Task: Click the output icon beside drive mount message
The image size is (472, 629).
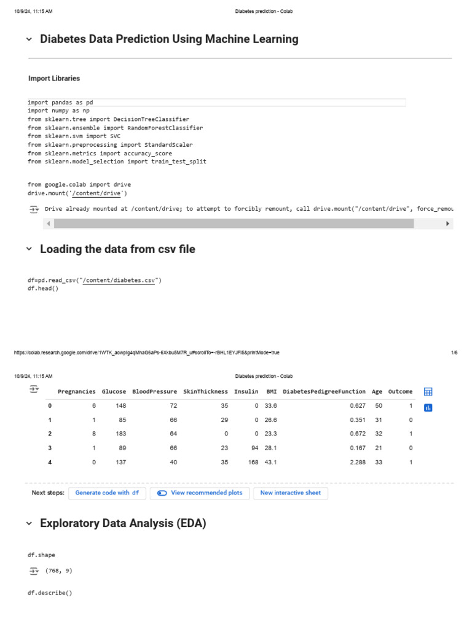Action: point(34,209)
